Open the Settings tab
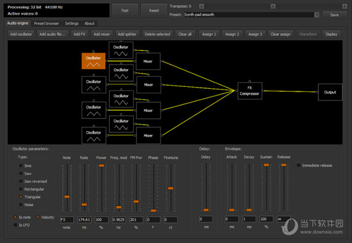The height and width of the screenshot is (243, 352). coord(72,23)
